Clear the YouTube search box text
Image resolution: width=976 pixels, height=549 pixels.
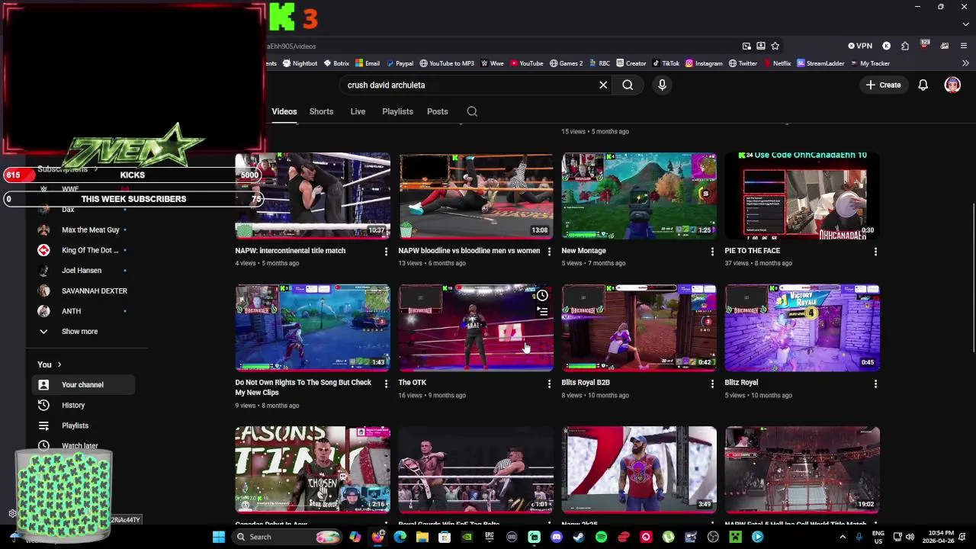pos(603,85)
